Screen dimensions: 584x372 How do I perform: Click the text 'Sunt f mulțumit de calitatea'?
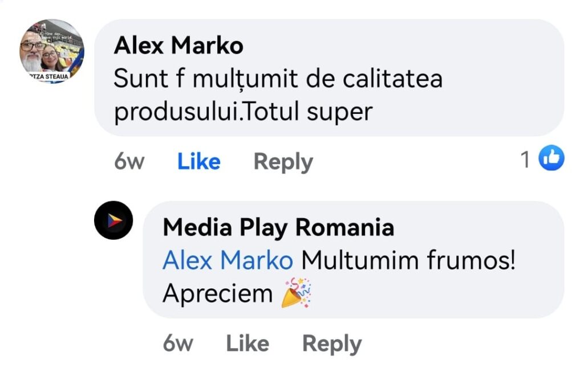pos(278,79)
